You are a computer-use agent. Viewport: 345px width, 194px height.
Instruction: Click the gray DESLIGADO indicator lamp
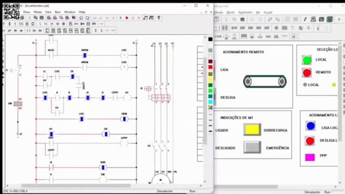click(252, 147)
